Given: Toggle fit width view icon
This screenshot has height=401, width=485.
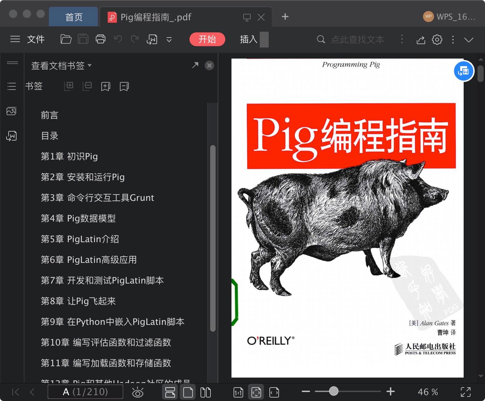Looking at the screenshot, I should (274, 392).
